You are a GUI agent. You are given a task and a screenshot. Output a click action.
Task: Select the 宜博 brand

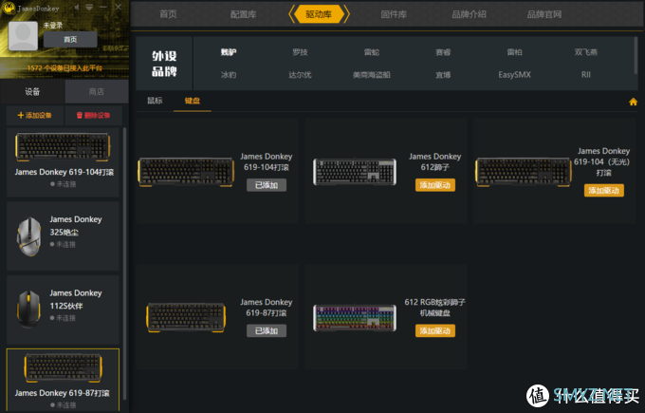click(443, 75)
